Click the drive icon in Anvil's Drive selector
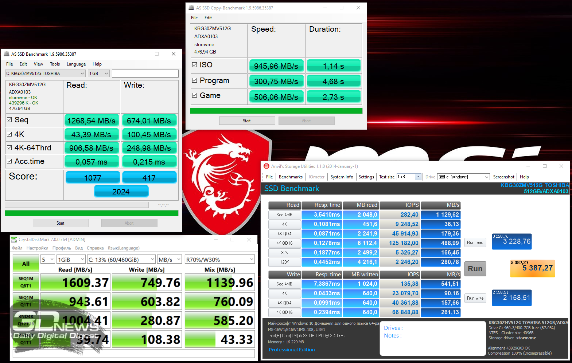This screenshot has width=572, height=363. [442, 177]
